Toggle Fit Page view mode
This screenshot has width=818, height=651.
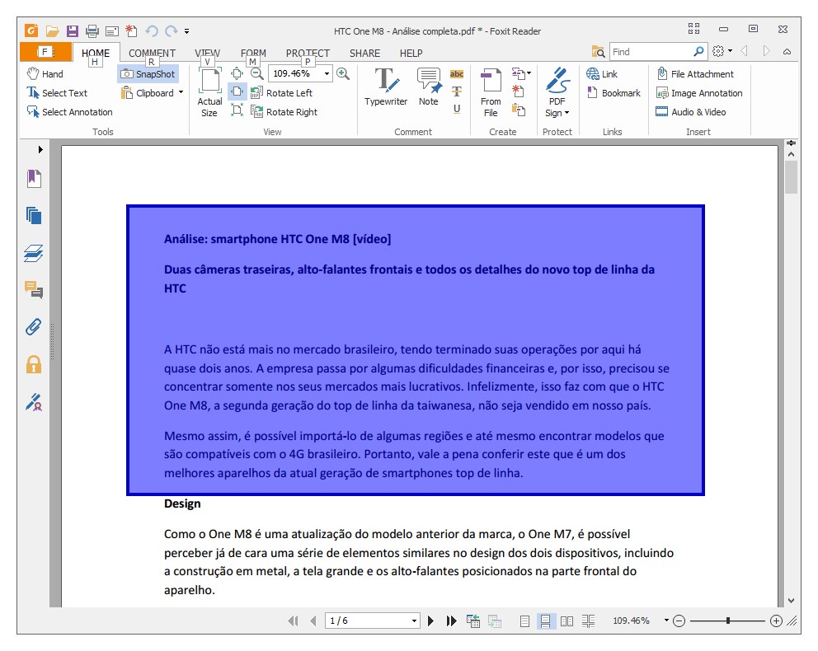237,73
